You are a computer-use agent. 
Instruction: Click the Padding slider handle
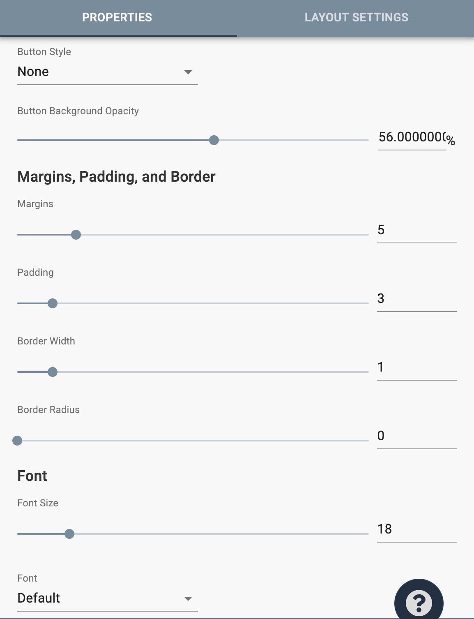[x=53, y=303]
